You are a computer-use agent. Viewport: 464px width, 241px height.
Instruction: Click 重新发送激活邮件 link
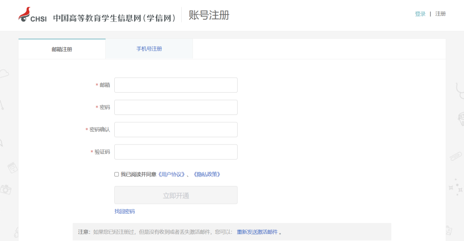point(257,232)
